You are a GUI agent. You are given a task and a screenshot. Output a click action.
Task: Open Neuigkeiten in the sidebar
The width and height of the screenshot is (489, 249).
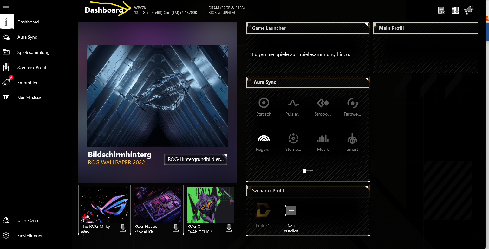29,98
